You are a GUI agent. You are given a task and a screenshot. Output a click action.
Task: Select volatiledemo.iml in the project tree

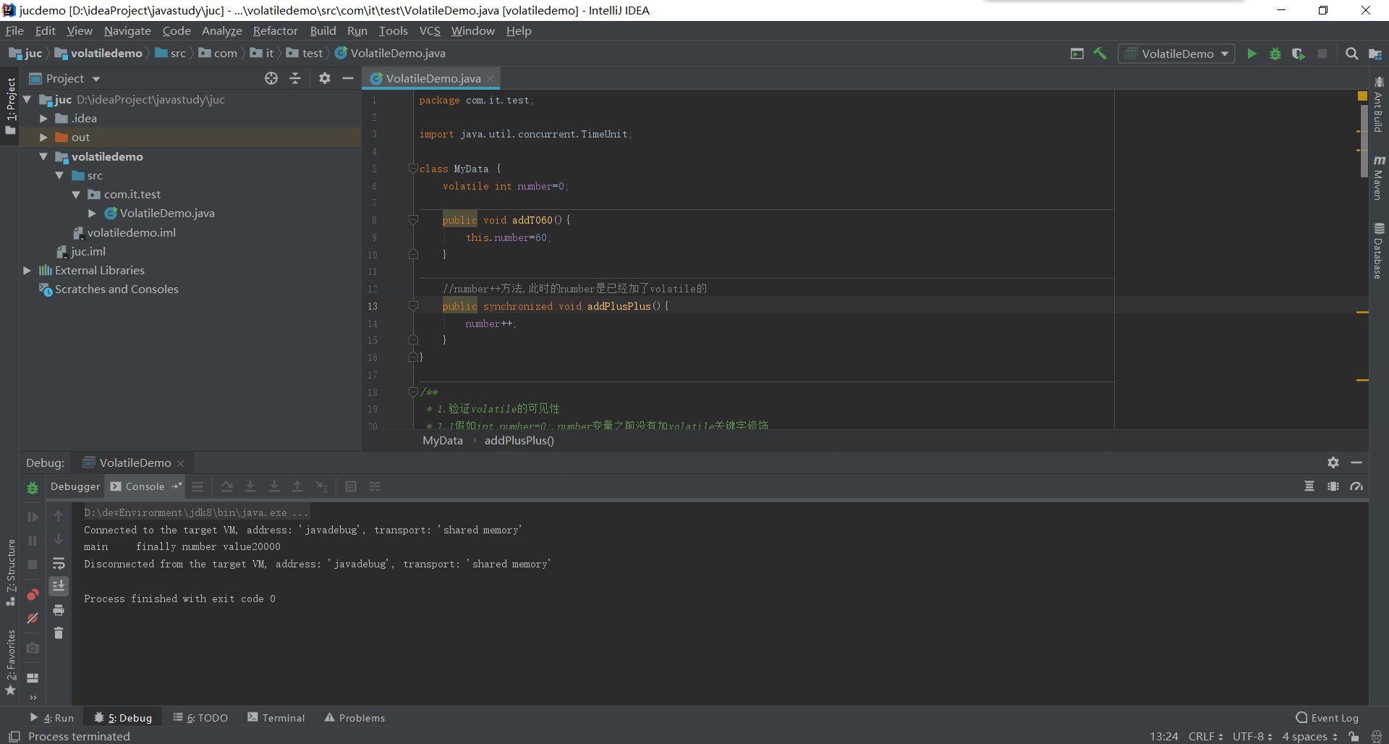pyautogui.click(x=131, y=232)
